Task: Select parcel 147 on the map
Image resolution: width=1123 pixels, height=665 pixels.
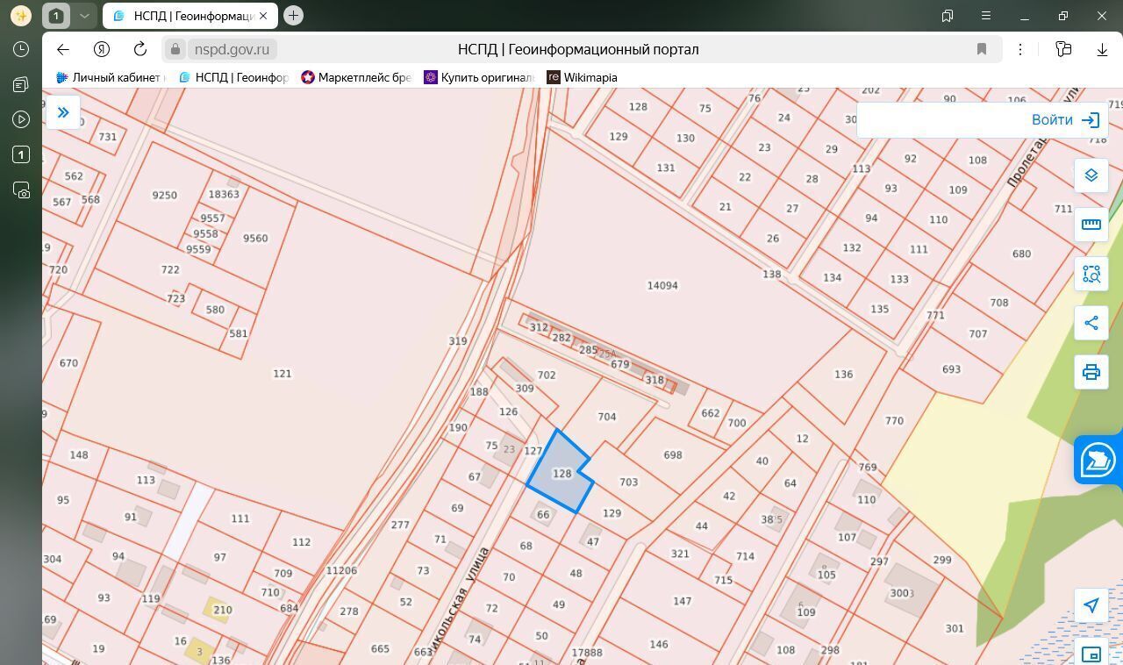Action: 682,601
